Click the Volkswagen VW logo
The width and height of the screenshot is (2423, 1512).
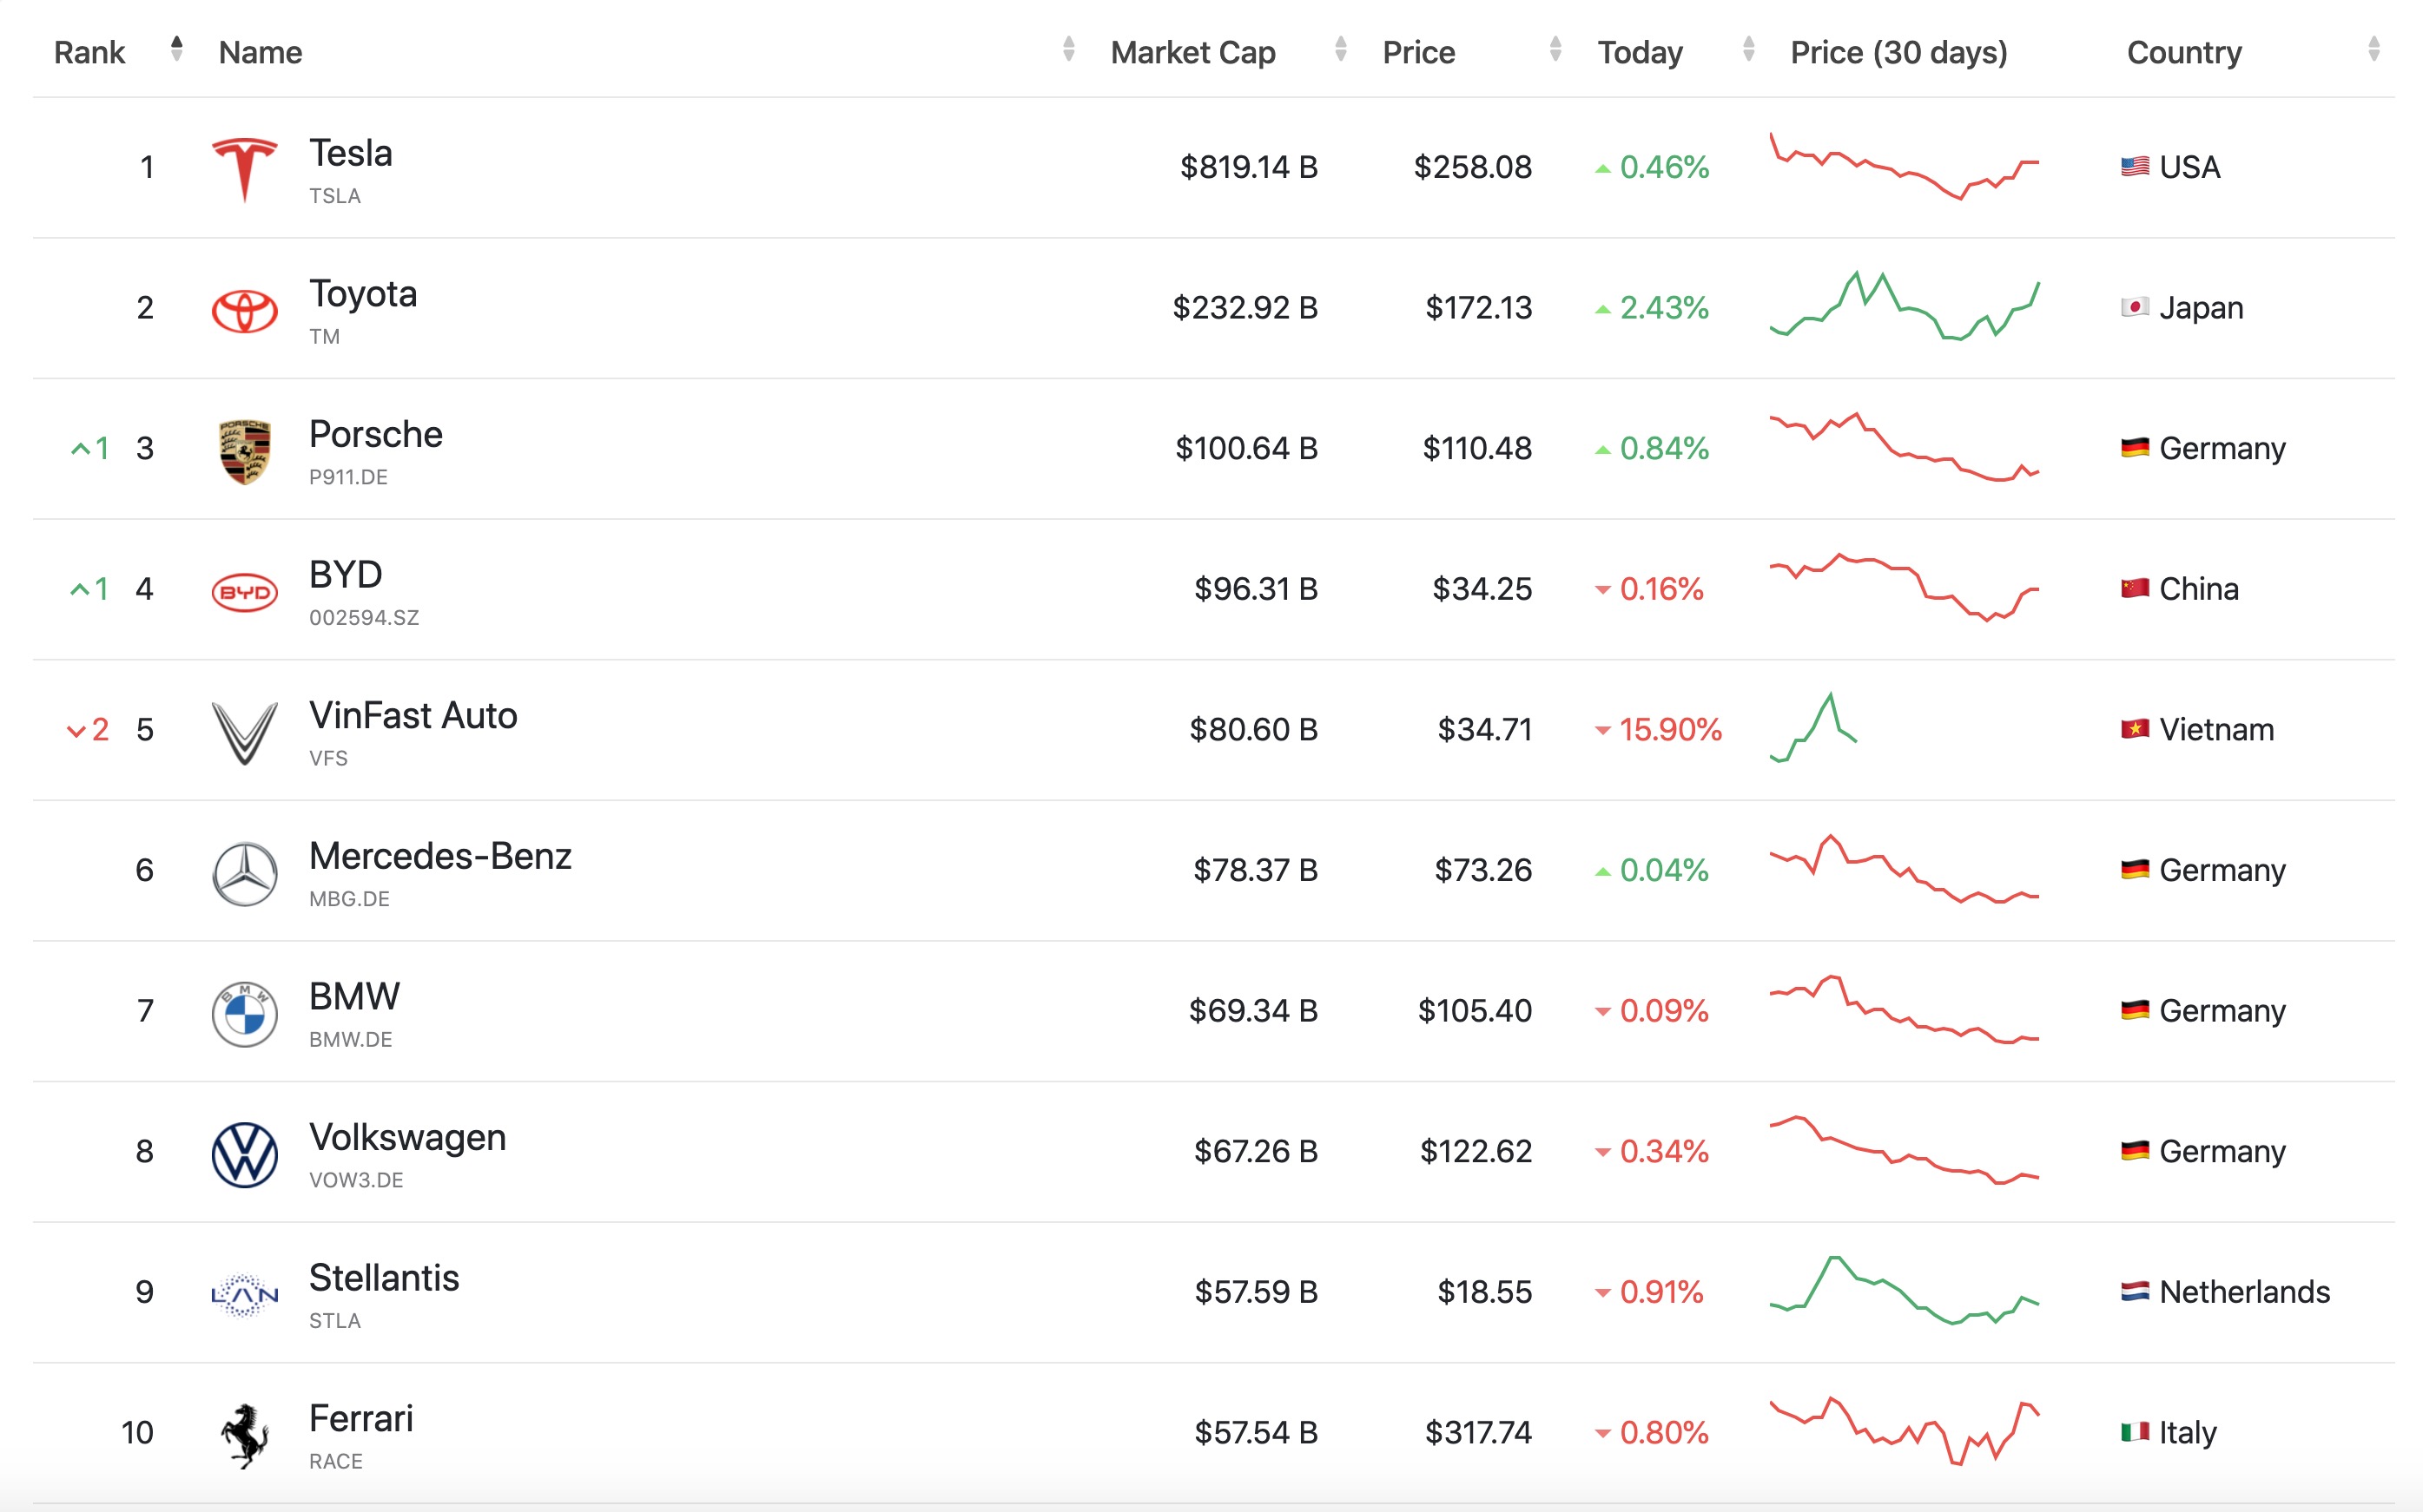point(244,1155)
